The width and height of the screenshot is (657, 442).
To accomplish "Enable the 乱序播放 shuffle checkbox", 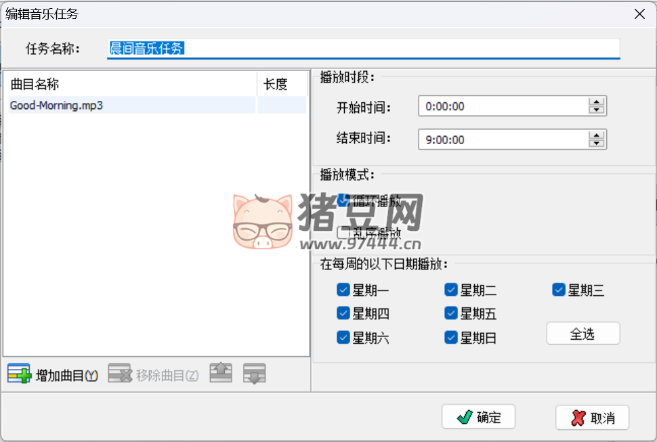I will (x=343, y=233).
